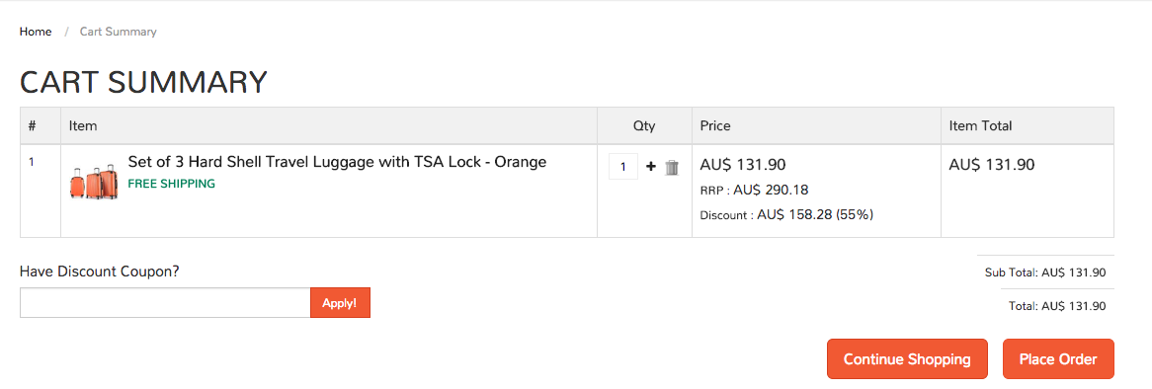Viewport: 1152px width, 389px height.
Task: Select the Cart Summary breadcrumb item
Action: click(x=119, y=32)
